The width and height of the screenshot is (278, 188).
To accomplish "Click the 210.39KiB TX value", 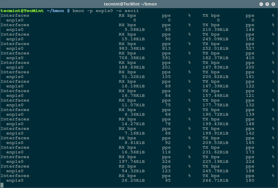I will point(215,30).
